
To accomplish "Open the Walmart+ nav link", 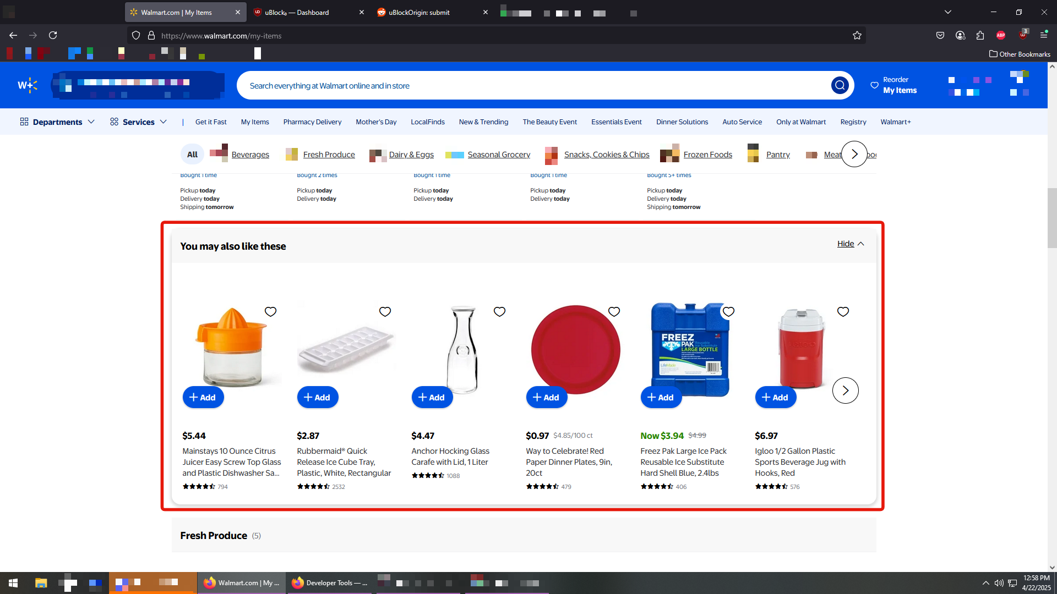I will tap(895, 122).
